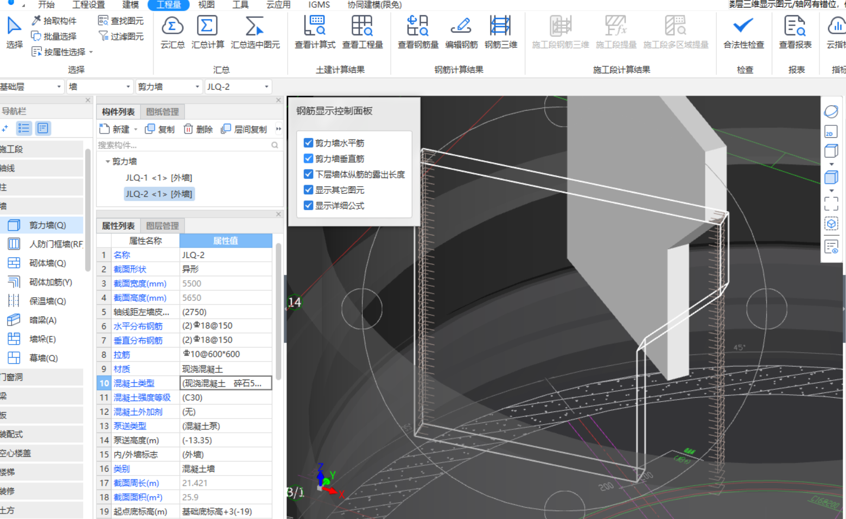
Task: Click the 复制 button in component list
Action: [160, 129]
